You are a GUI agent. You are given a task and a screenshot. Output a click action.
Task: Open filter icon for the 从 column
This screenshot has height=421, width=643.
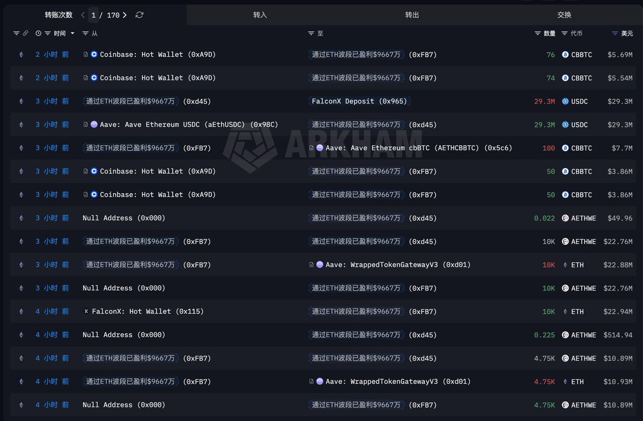click(x=85, y=33)
